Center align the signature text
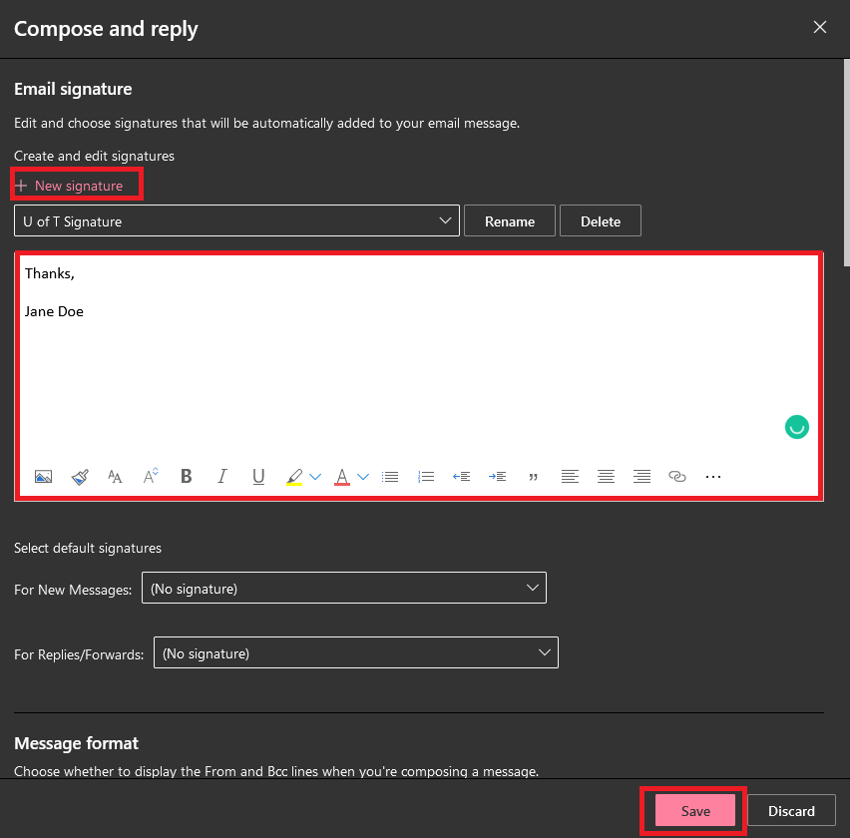The image size is (850, 838). (x=606, y=477)
